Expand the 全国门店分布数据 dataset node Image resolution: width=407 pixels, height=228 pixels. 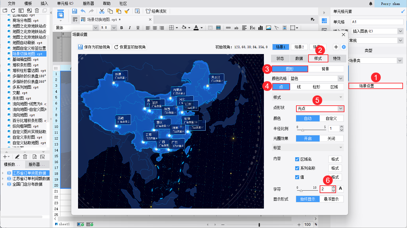pyautogui.click(x=3, y=184)
